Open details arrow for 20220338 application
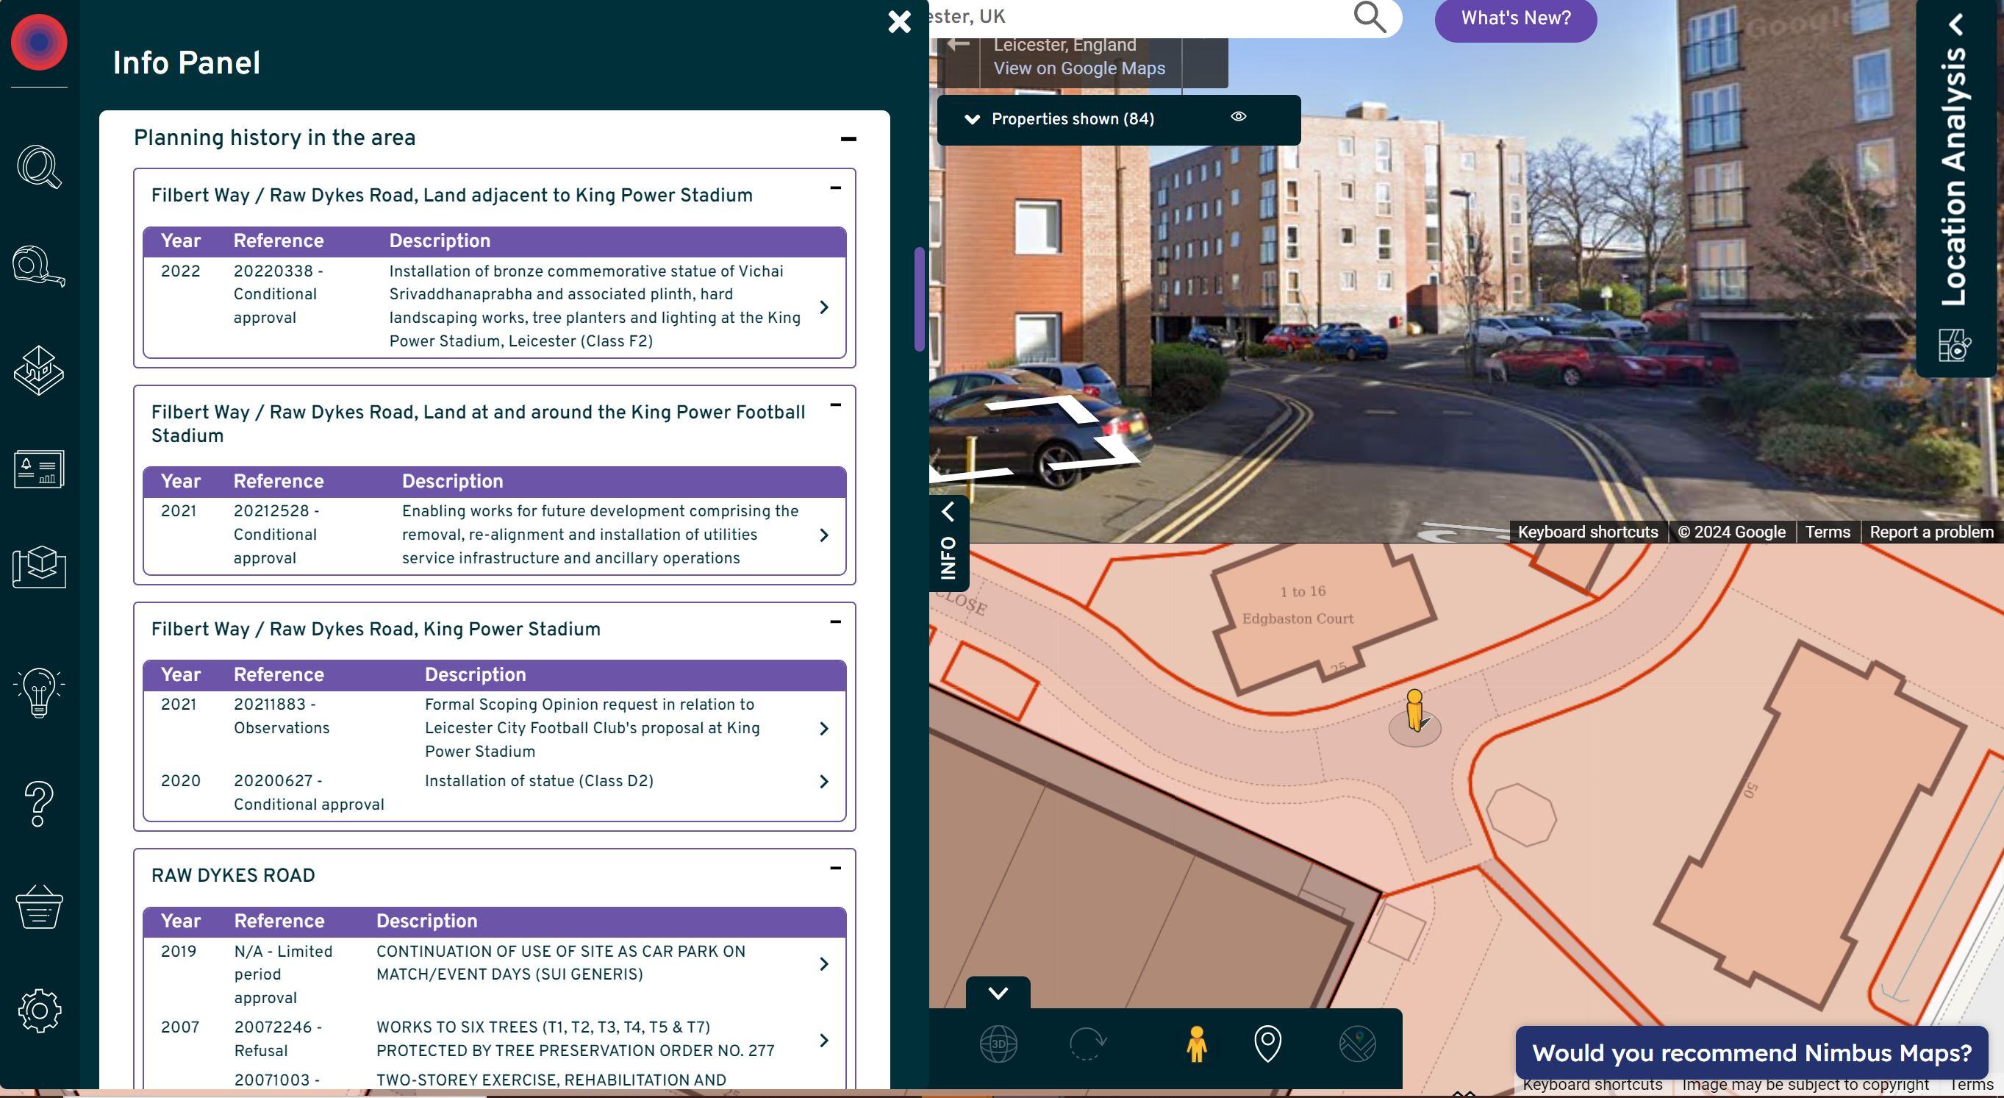The height and width of the screenshot is (1098, 2004). point(825,307)
